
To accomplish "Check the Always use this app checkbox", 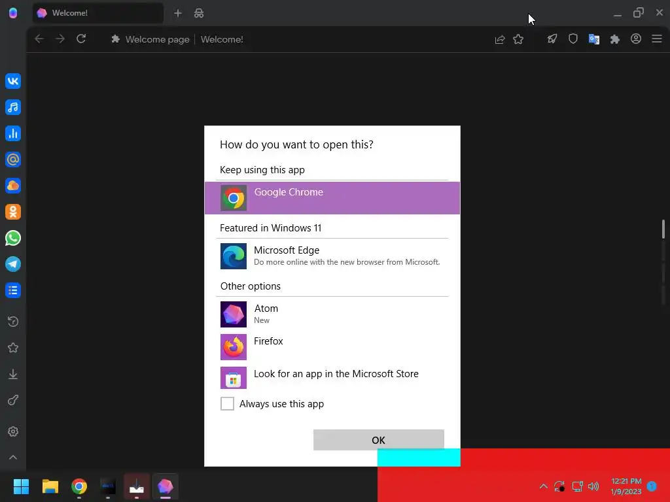I will click(227, 403).
